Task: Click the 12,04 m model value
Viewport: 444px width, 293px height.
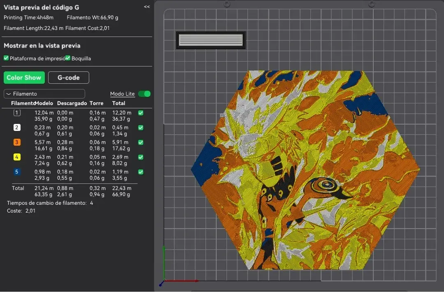Action: [x=44, y=113]
